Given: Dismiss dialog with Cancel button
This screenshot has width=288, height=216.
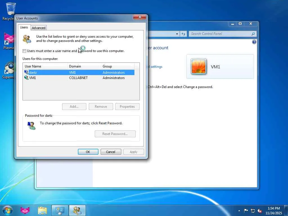Looking at the screenshot, I should click(111, 152).
